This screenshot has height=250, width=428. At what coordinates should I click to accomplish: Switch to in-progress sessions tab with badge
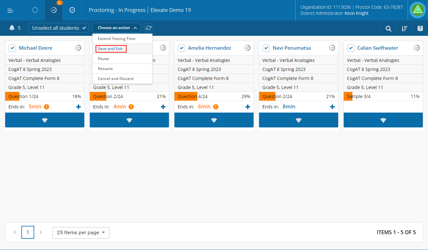[54, 10]
